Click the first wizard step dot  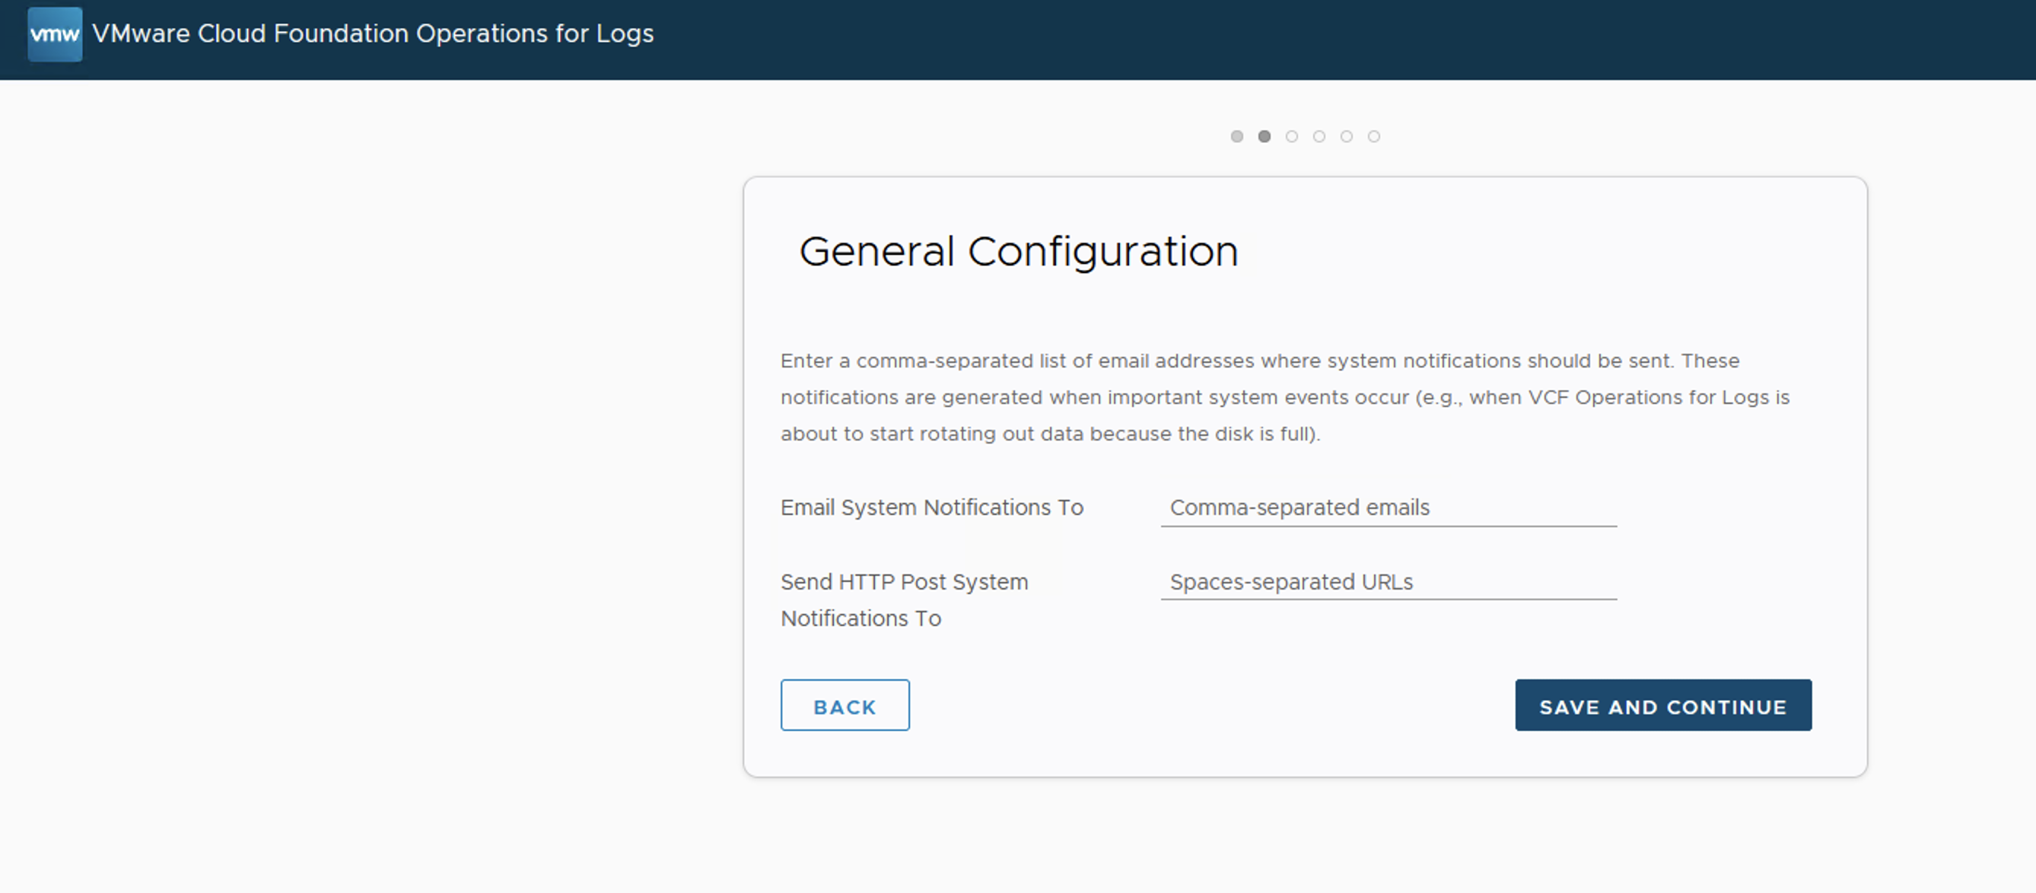click(1237, 137)
